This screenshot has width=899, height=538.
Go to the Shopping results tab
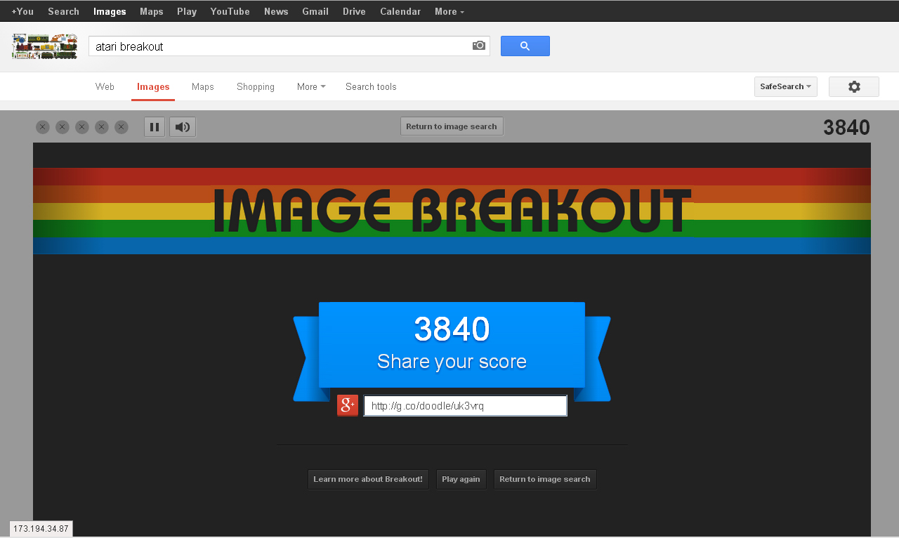pyautogui.click(x=256, y=86)
